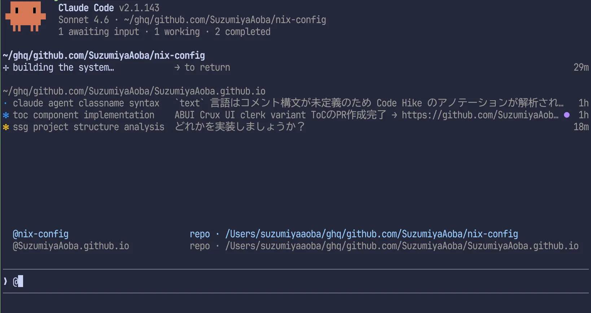Click the dot marker beside 'claude agent classname syntax'
The width and height of the screenshot is (591, 313).
click(x=5, y=103)
